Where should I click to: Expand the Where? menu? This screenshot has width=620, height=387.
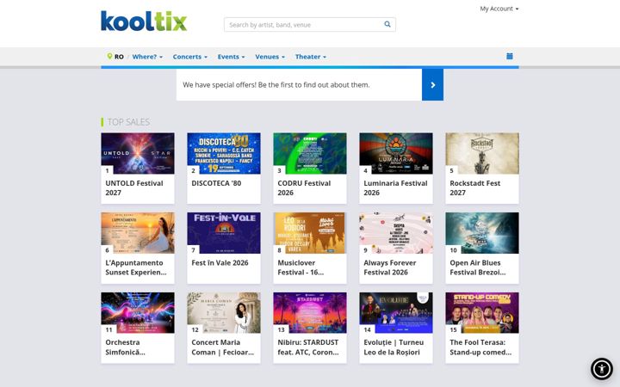[x=147, y=57]
